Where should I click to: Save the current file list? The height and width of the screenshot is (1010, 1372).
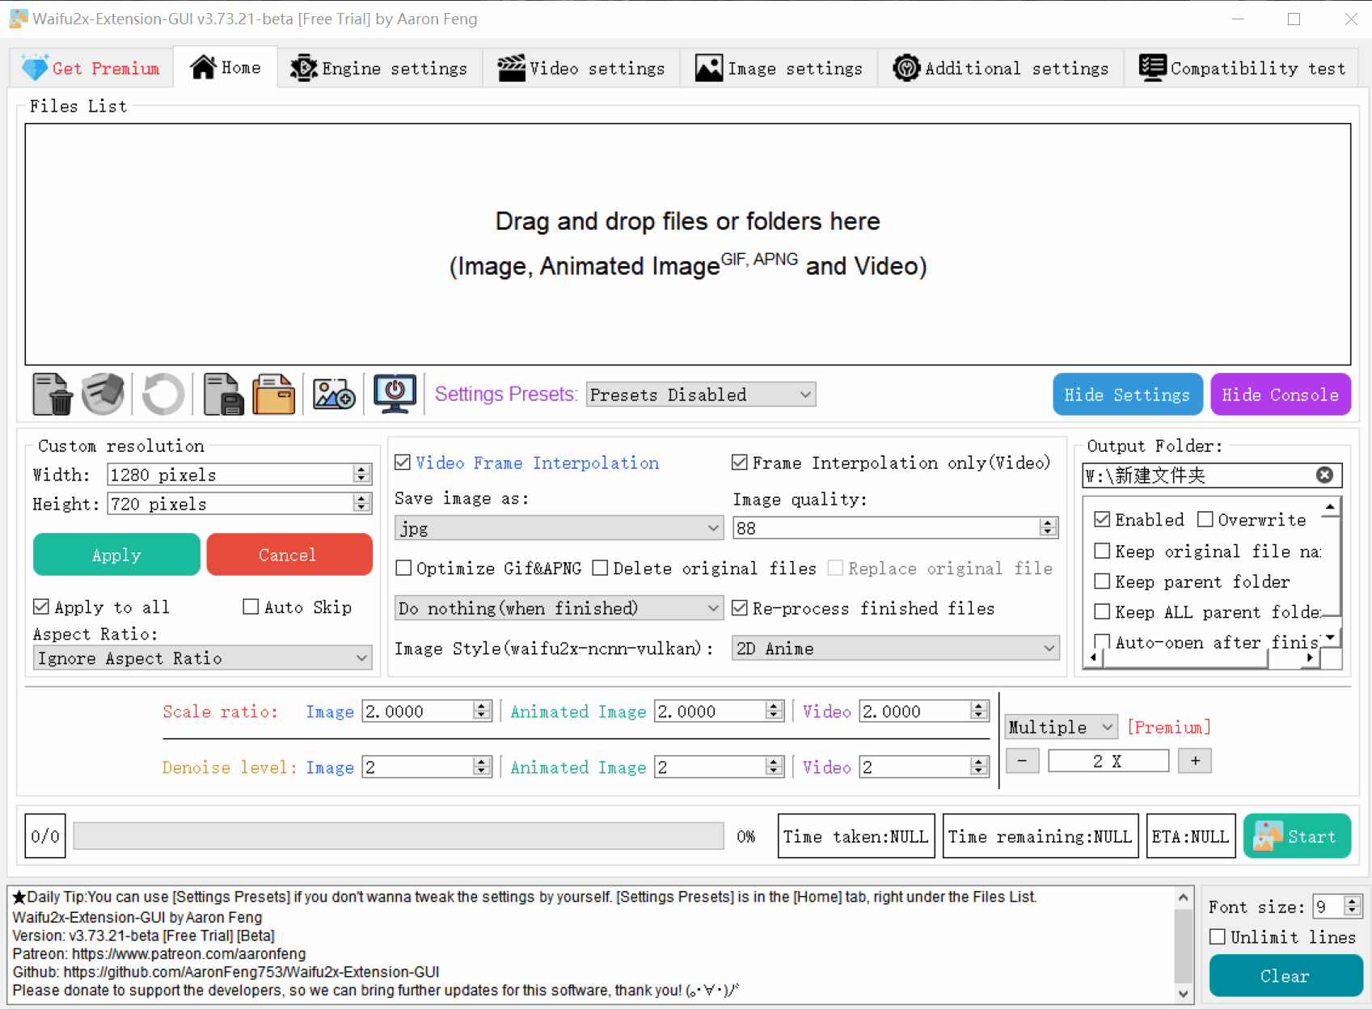pyautogui.click(x=222, y=394)
